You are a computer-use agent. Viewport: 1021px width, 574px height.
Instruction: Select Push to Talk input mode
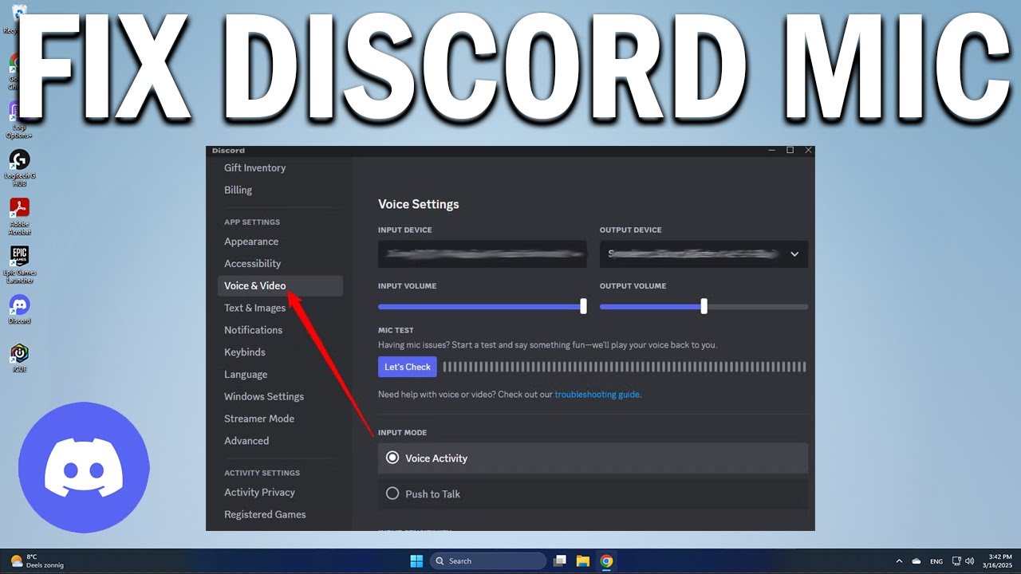click(593, 494)
